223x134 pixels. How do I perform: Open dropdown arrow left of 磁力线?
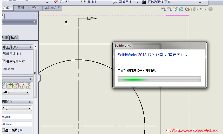[x=47, y=3]
